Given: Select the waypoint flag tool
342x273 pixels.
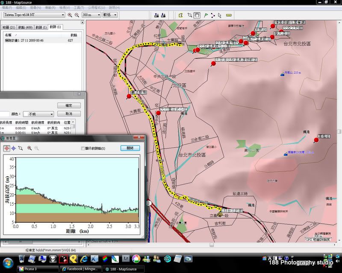Looking at the screenshot, I should [206, 15].
